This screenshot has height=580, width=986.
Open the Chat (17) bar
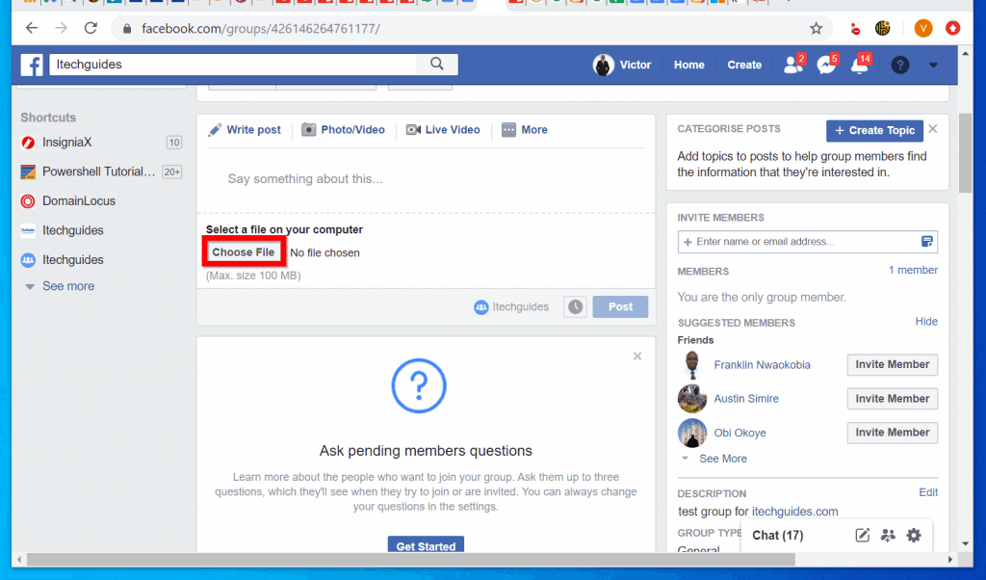click(778, 536)
